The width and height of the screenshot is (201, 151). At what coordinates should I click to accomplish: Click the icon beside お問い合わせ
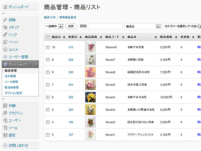tap(5, 145)
